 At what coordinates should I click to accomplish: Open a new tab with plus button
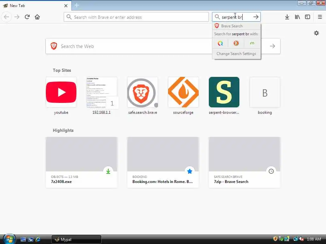tap(77, 5)
